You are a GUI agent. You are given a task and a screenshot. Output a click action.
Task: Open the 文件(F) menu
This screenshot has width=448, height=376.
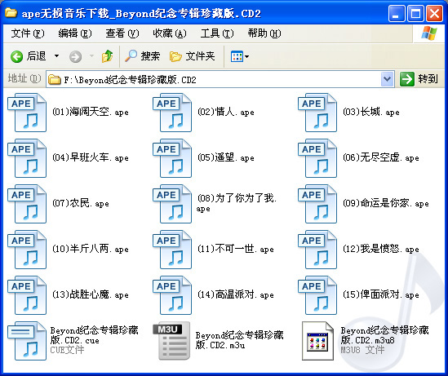(x=28, y=33)
